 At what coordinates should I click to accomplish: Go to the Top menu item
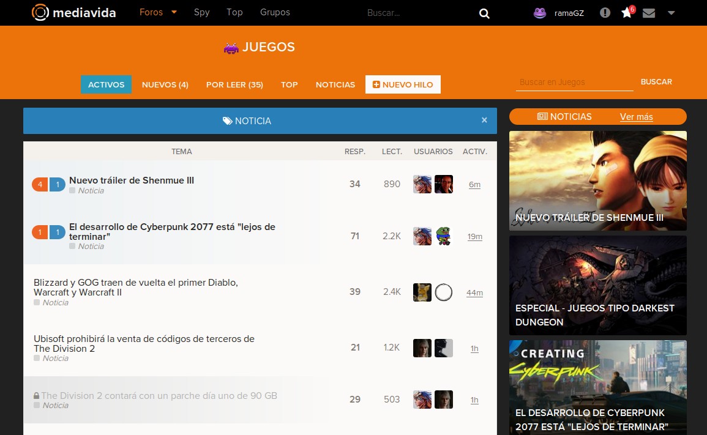click(x=234, y=12)
